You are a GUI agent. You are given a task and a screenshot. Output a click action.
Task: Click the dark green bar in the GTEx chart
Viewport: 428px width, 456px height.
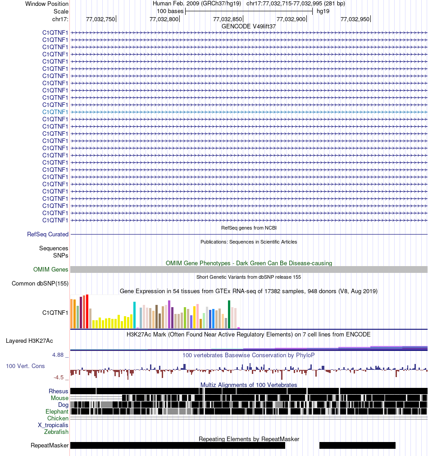[x=229, y=314]
